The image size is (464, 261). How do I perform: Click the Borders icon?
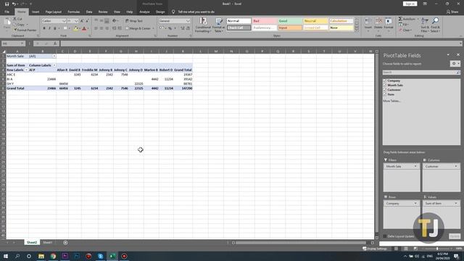coord(65,28)
